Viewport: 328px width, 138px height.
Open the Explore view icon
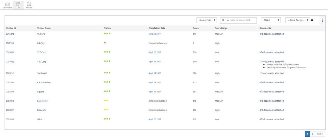[x=29, y=4]
